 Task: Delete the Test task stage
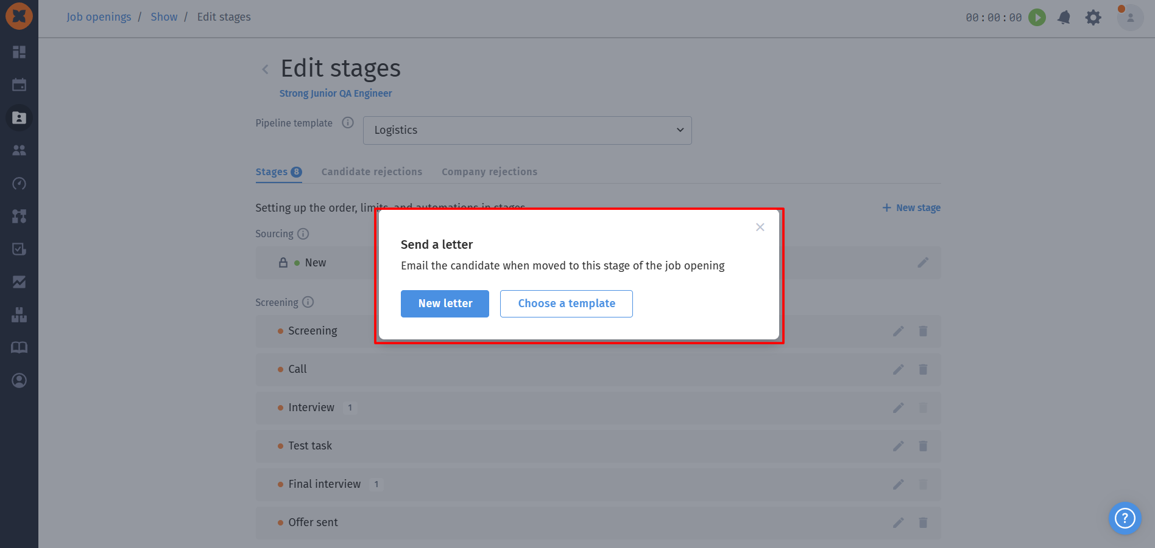923,446
